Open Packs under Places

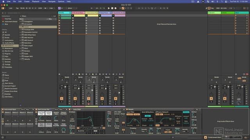[x=7, y=75]
